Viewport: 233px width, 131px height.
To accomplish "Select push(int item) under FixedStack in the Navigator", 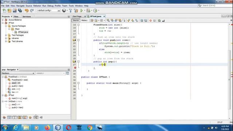I will click(x=17, y=86).
